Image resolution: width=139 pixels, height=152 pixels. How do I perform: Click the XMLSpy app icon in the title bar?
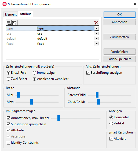point(5,4)
